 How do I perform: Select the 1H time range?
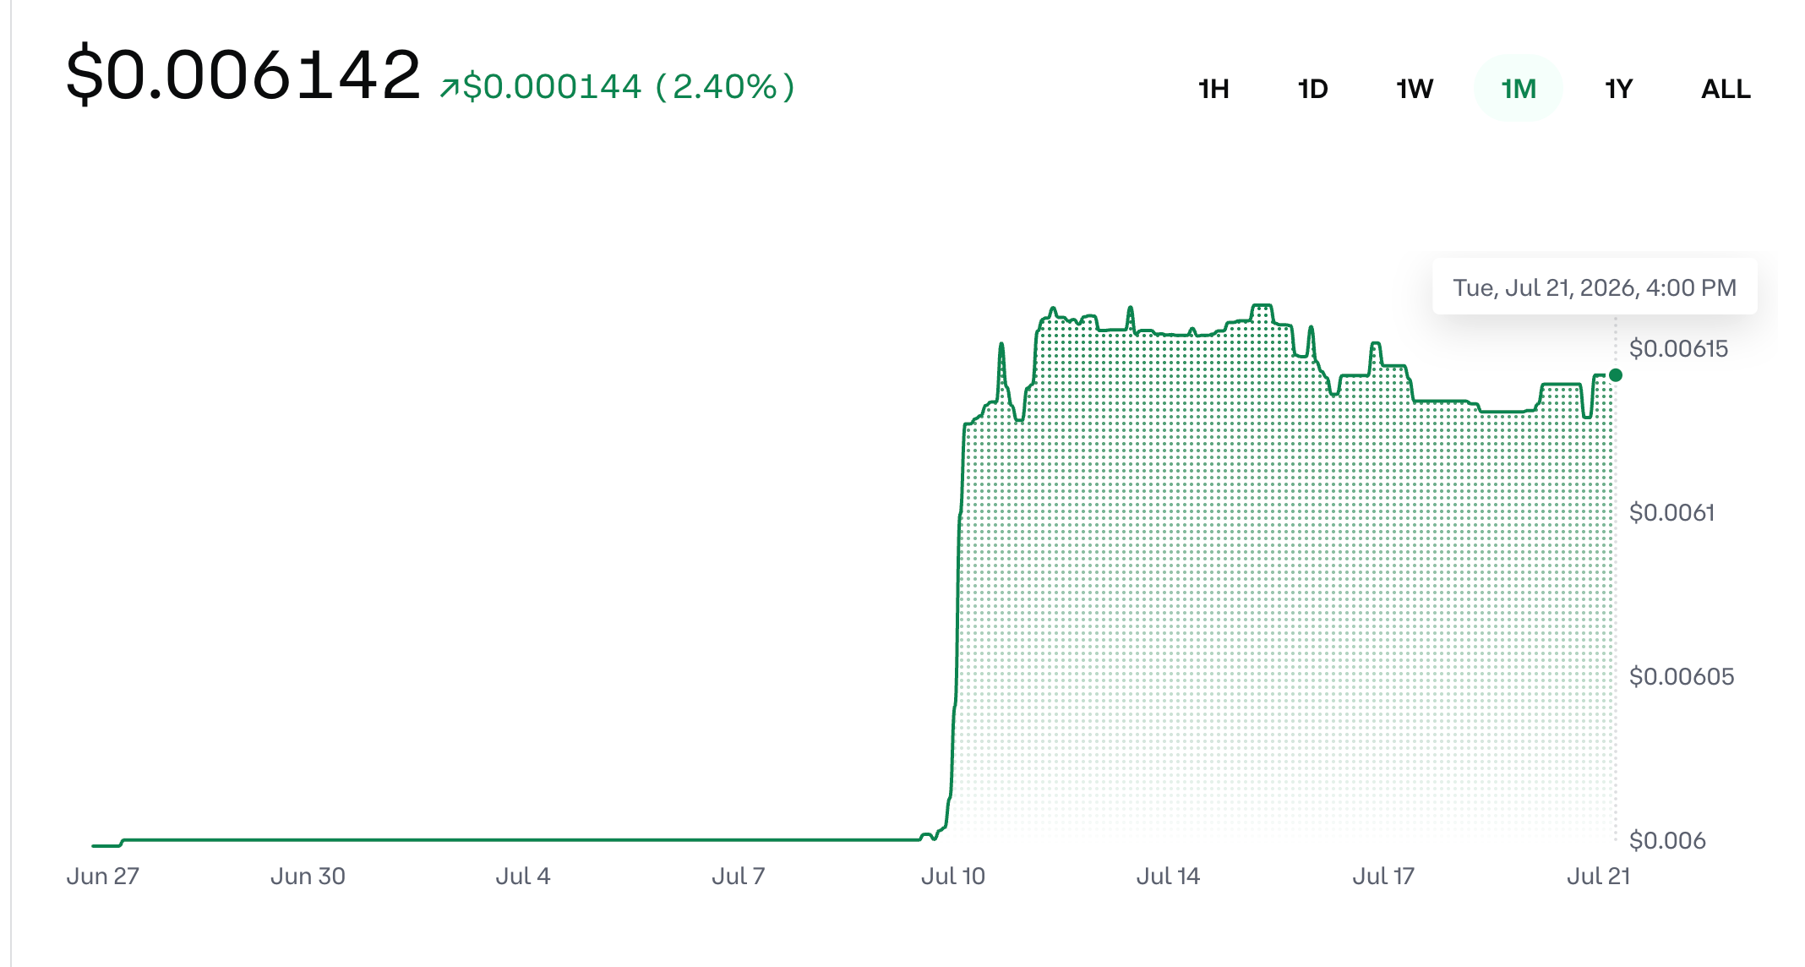click(1213, 89)
